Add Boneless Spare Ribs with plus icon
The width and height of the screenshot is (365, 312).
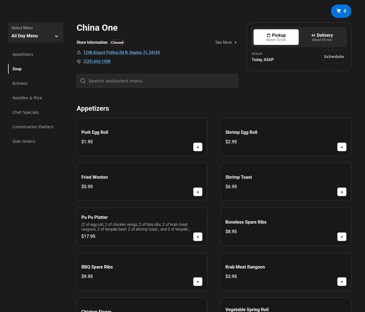tap(342, 237)
